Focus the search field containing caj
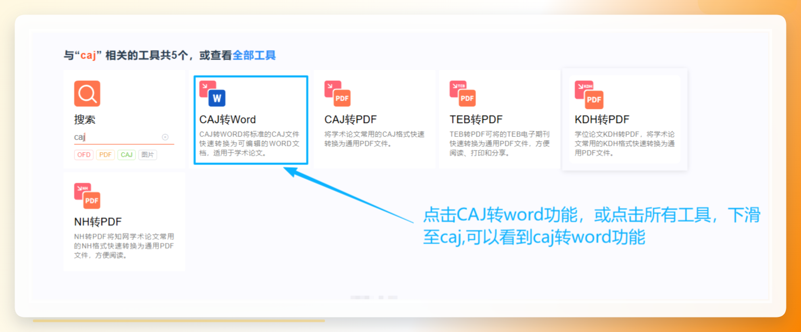 [124, 137]
